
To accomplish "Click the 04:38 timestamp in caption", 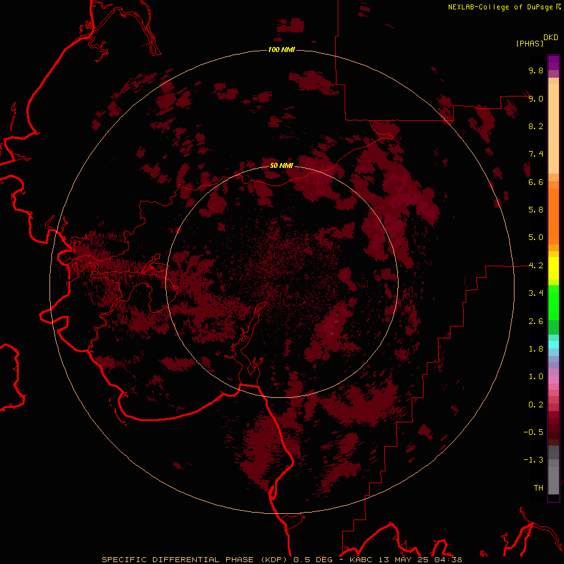I will point(448,560).
